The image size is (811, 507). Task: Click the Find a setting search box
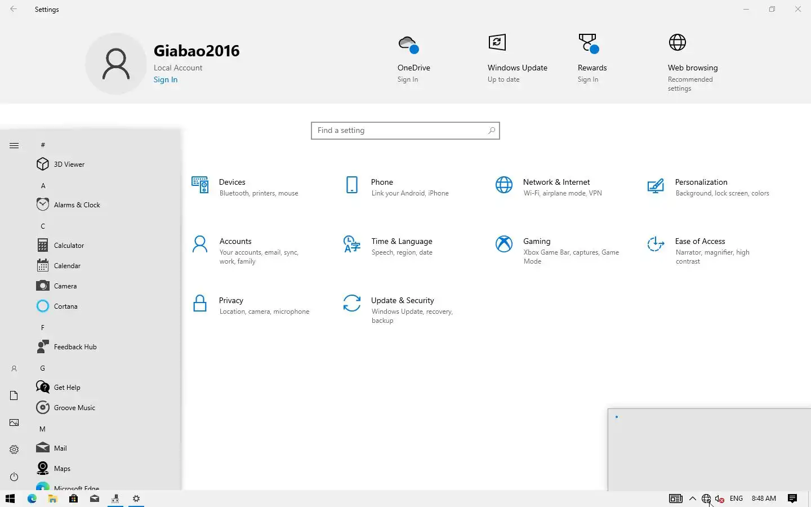click(405, 131)
